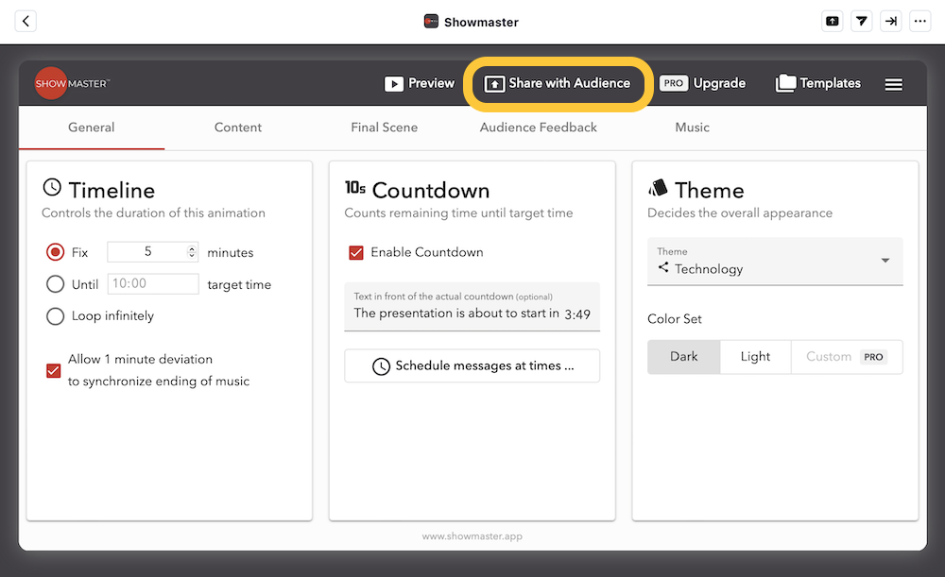945x577 pixels.
Task: Start the Preview playback
Action: pos(420,83)
